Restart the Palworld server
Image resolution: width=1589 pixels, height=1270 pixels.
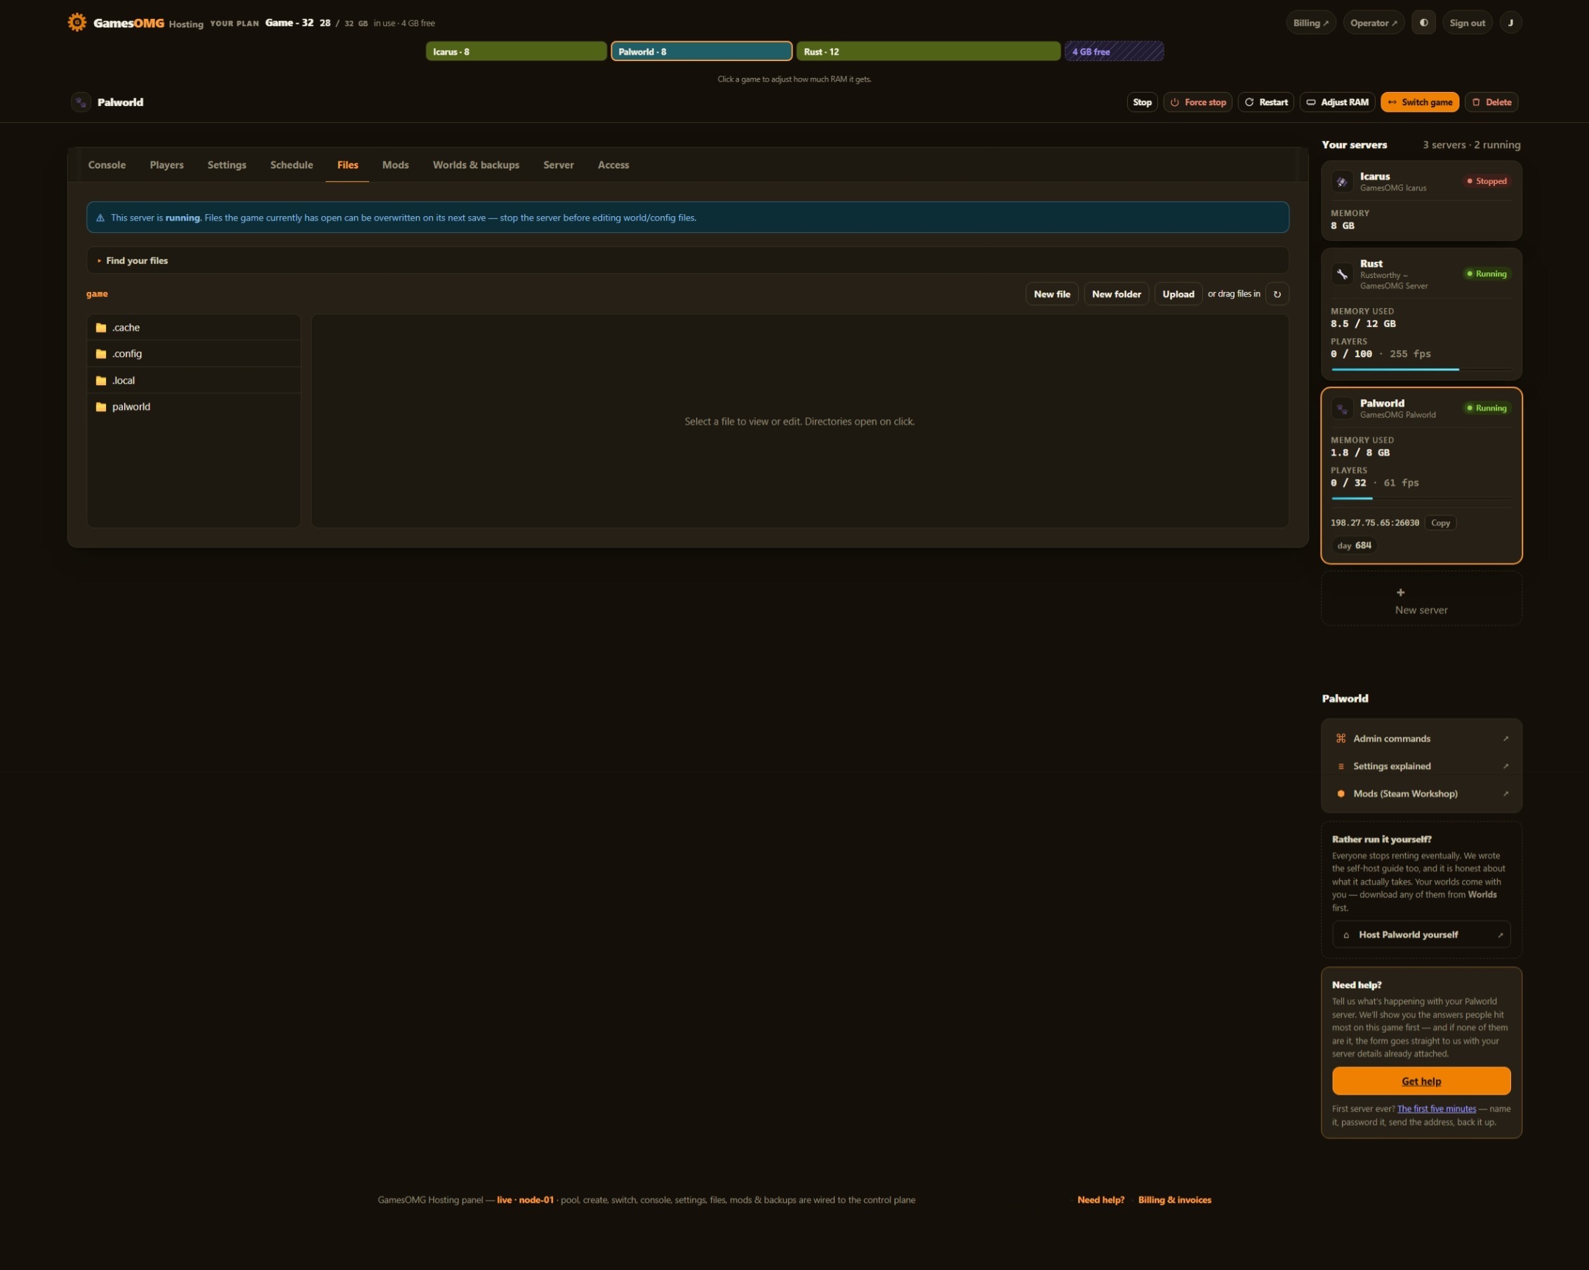[x=1266, y=102]
